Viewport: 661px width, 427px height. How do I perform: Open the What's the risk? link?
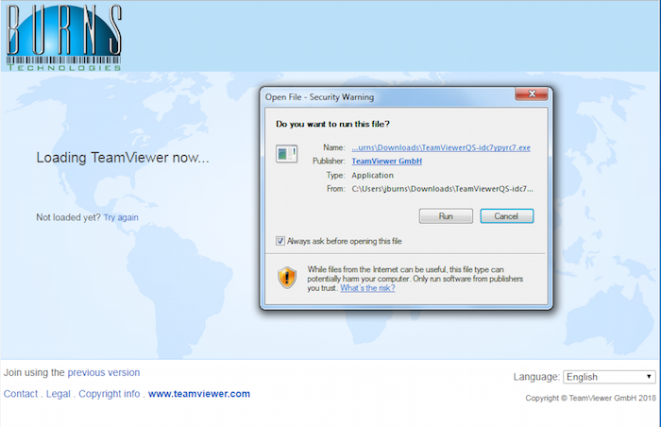click(367, 288)
